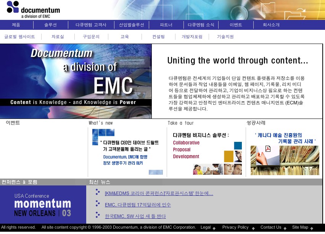Click the arrow icon next to Site Map

click(312, 228)
